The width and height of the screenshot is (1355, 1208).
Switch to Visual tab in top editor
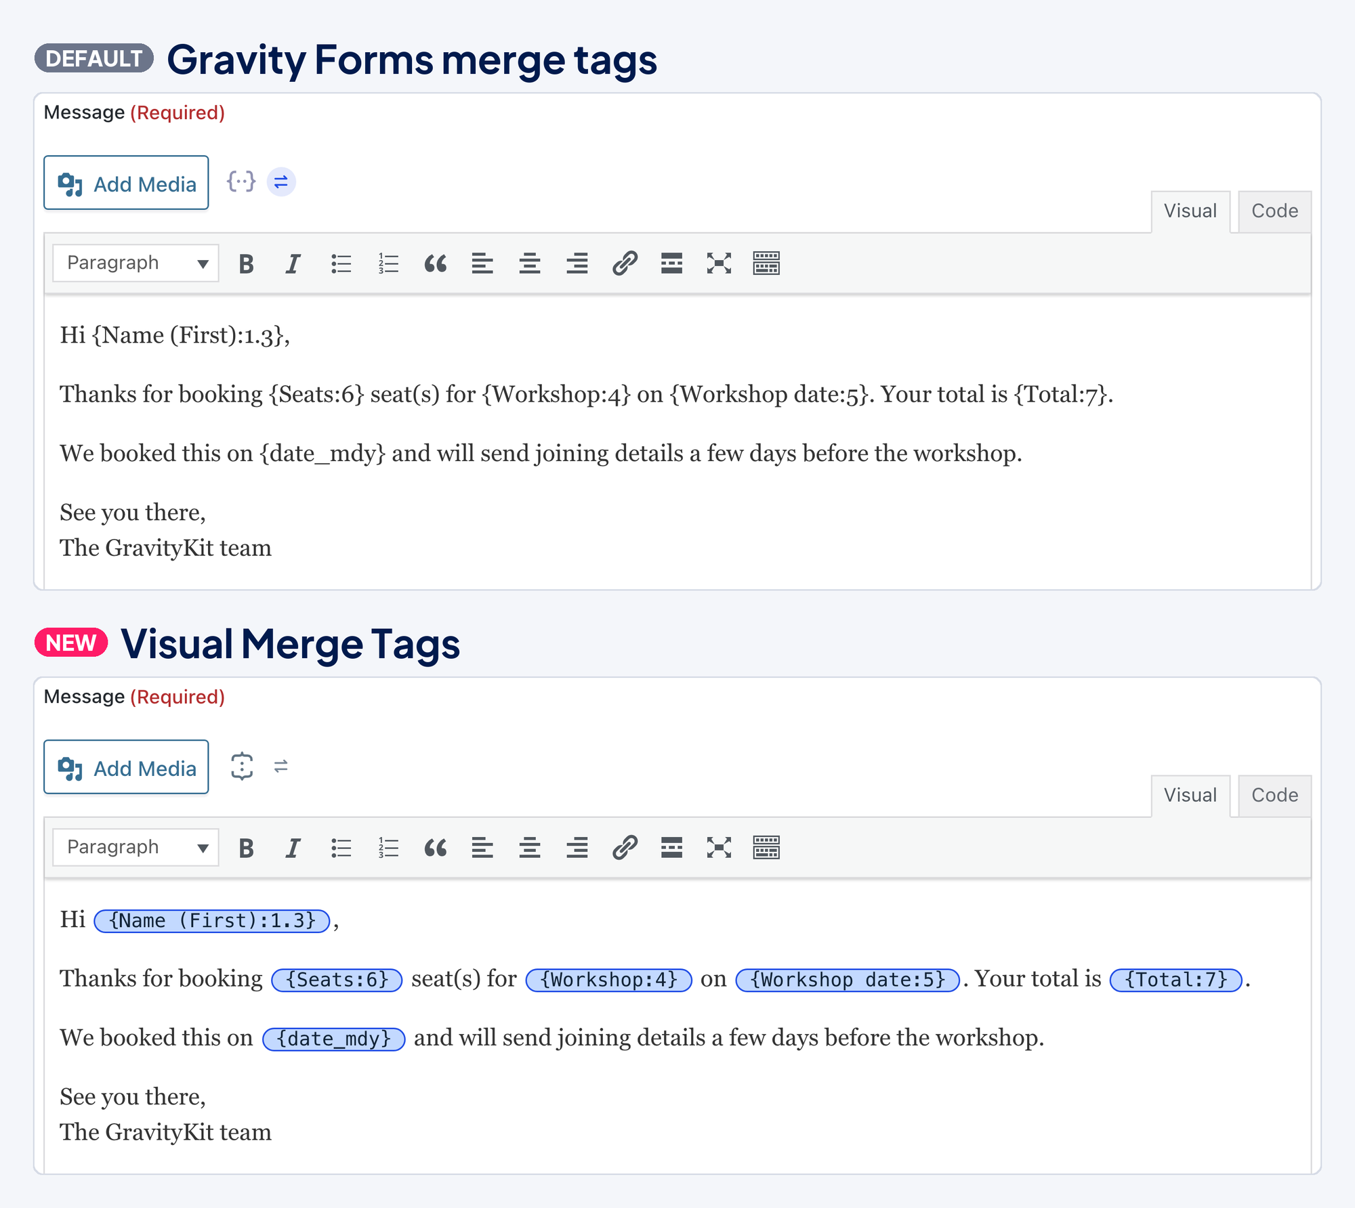(1190, 211)
